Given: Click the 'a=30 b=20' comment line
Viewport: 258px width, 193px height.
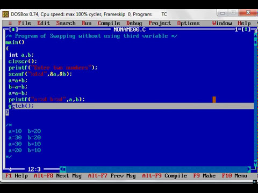Looking at the screenshot, I should point(25,138).
